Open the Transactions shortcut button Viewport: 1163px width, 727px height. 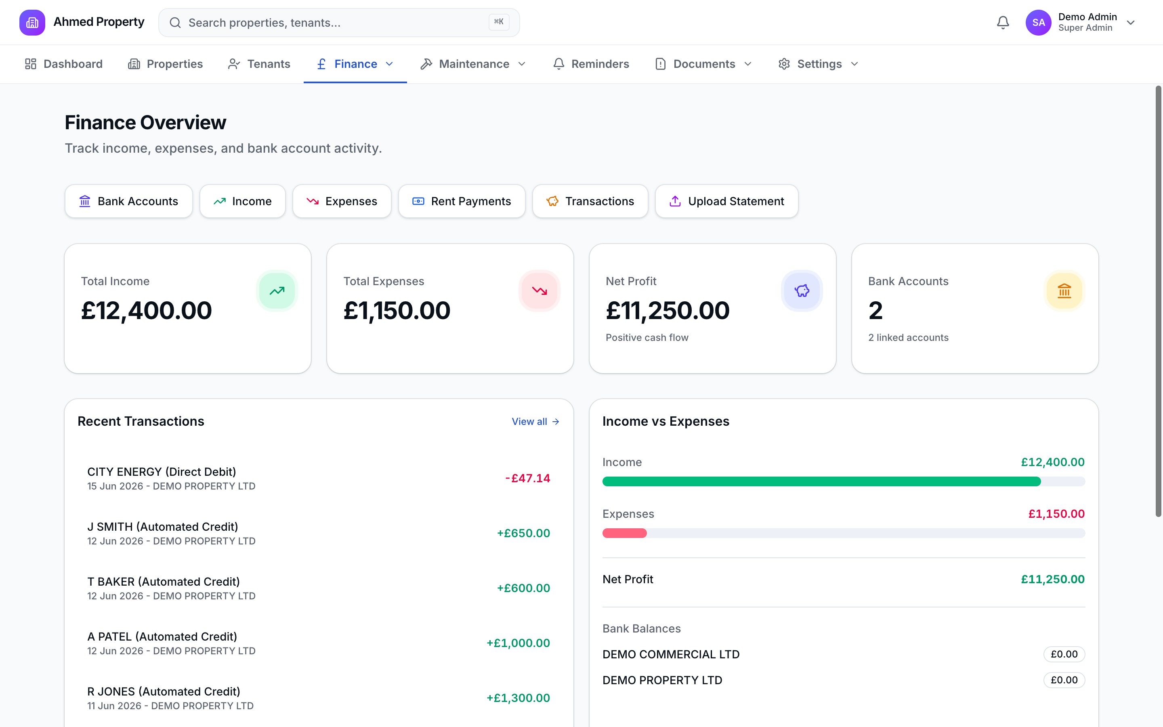point(590,201)
